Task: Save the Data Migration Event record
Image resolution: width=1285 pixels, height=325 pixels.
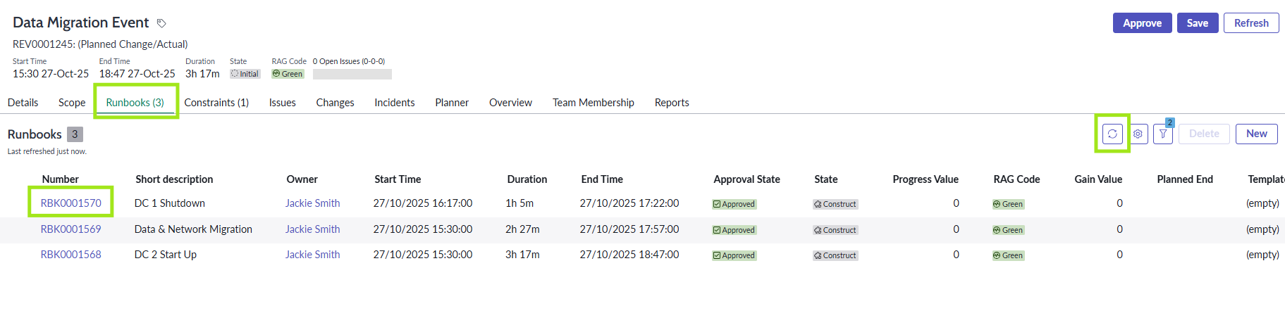Action: (1197, 23)
